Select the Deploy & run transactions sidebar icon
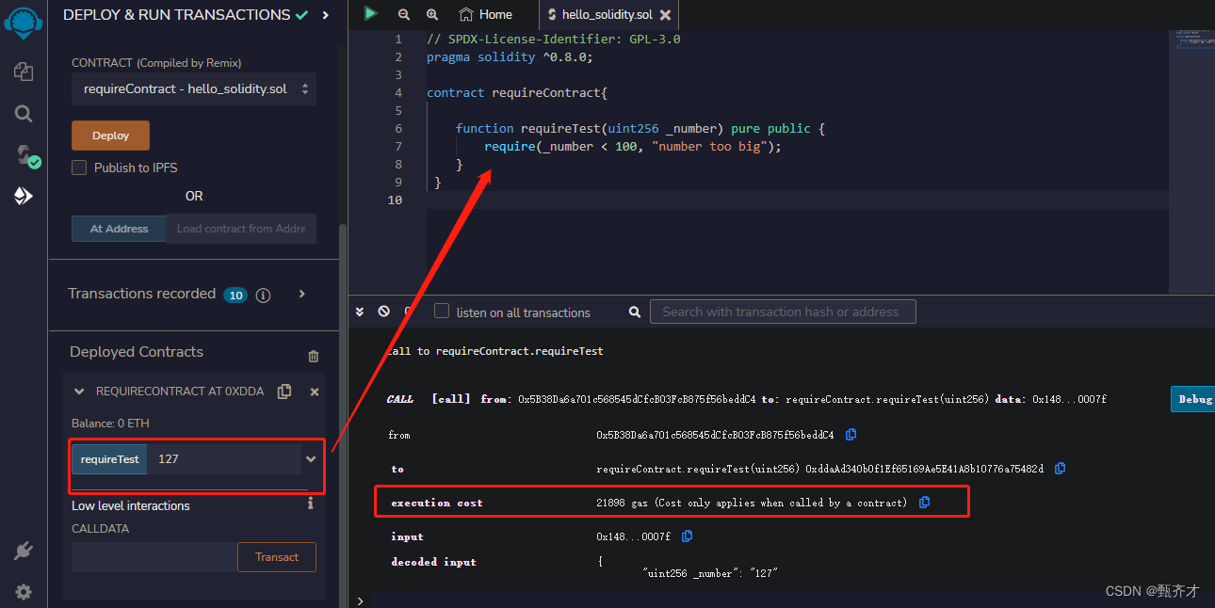 24,196
